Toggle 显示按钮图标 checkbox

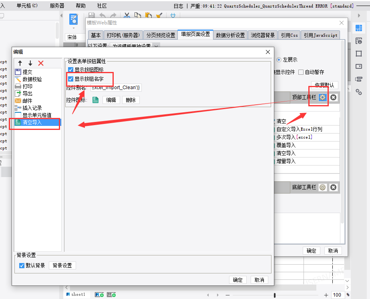(x=70, y=70)
